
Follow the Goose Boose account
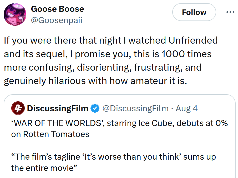[194, 12]
